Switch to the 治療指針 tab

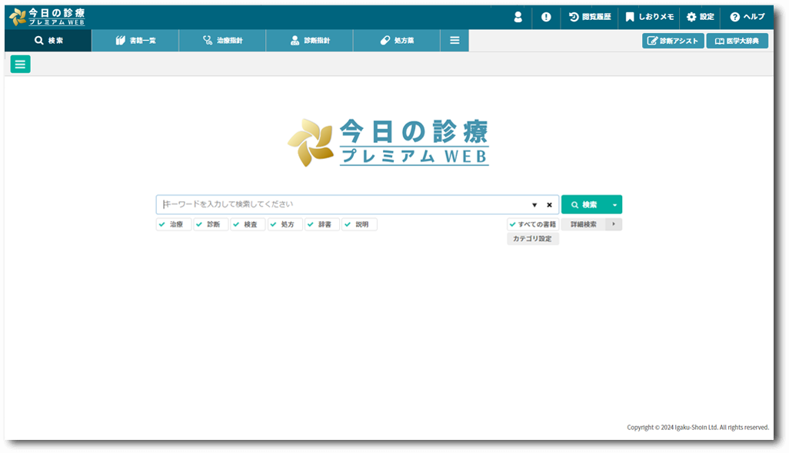pos(222,41)
